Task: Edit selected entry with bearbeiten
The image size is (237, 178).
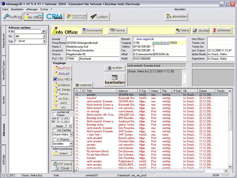Action: [x=115, y=80]
